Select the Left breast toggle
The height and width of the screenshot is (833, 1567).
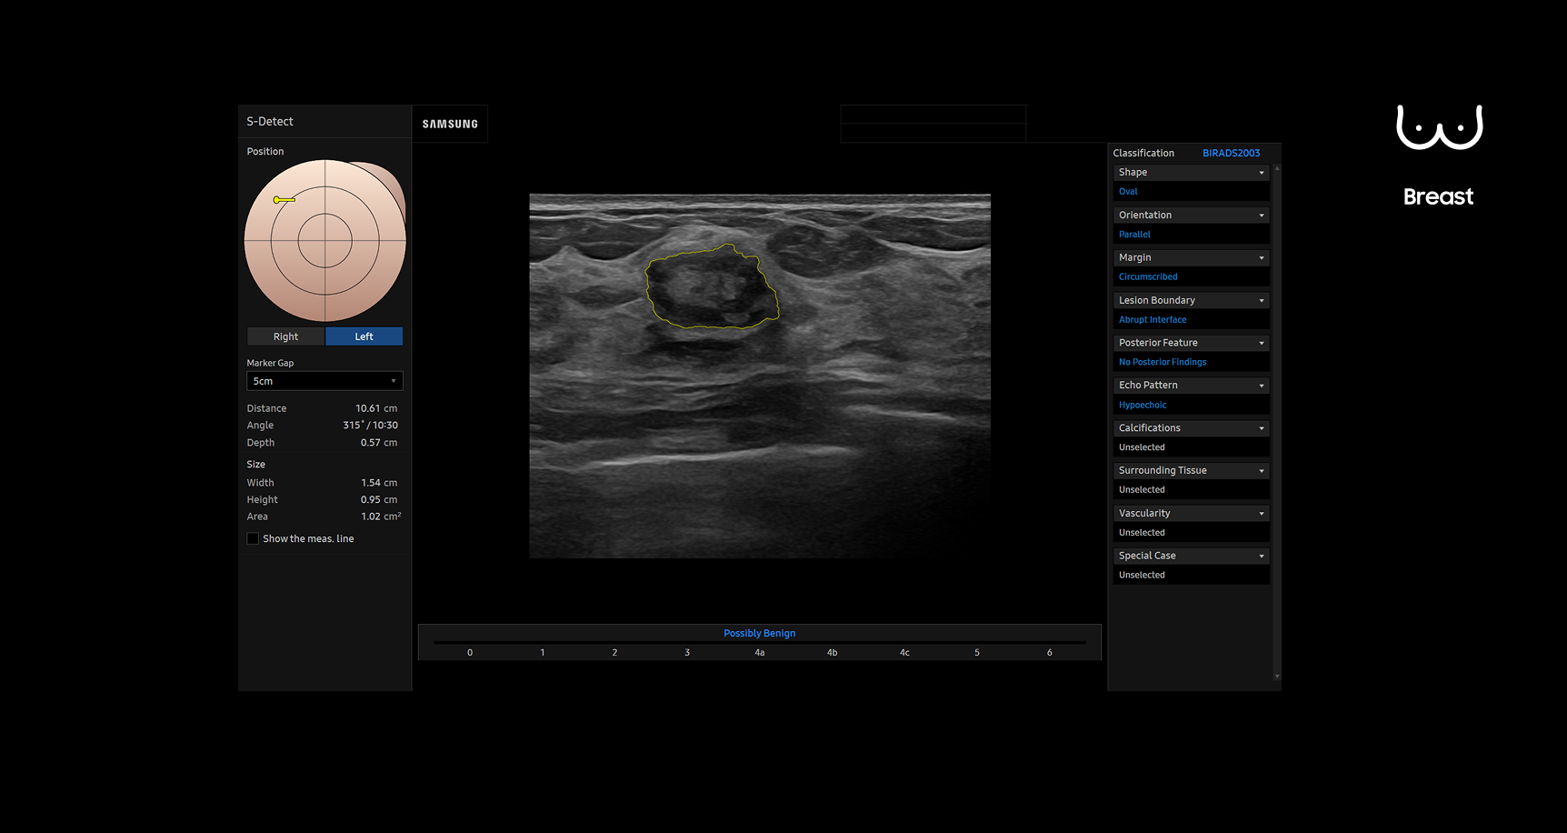tap(364, 336)
